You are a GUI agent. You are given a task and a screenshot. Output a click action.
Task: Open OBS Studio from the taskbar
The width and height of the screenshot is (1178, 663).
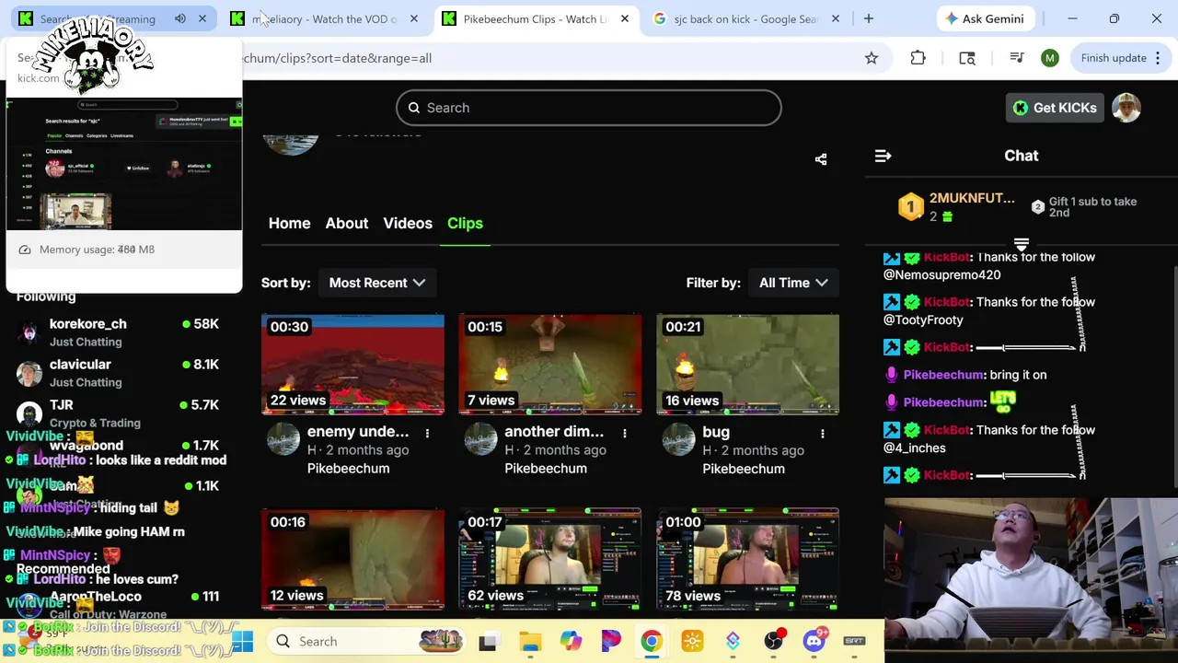click(x=773, y=641)
